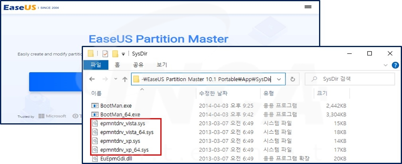Click the 응용 프로그램 확장 type cell
Screen dimensions: 402x164
[286, 158]
